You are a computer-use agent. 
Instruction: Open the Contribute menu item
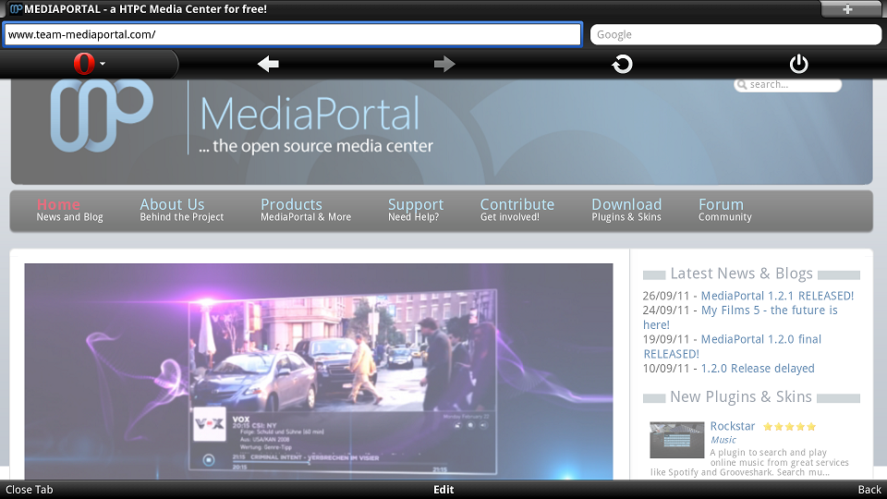517,210
